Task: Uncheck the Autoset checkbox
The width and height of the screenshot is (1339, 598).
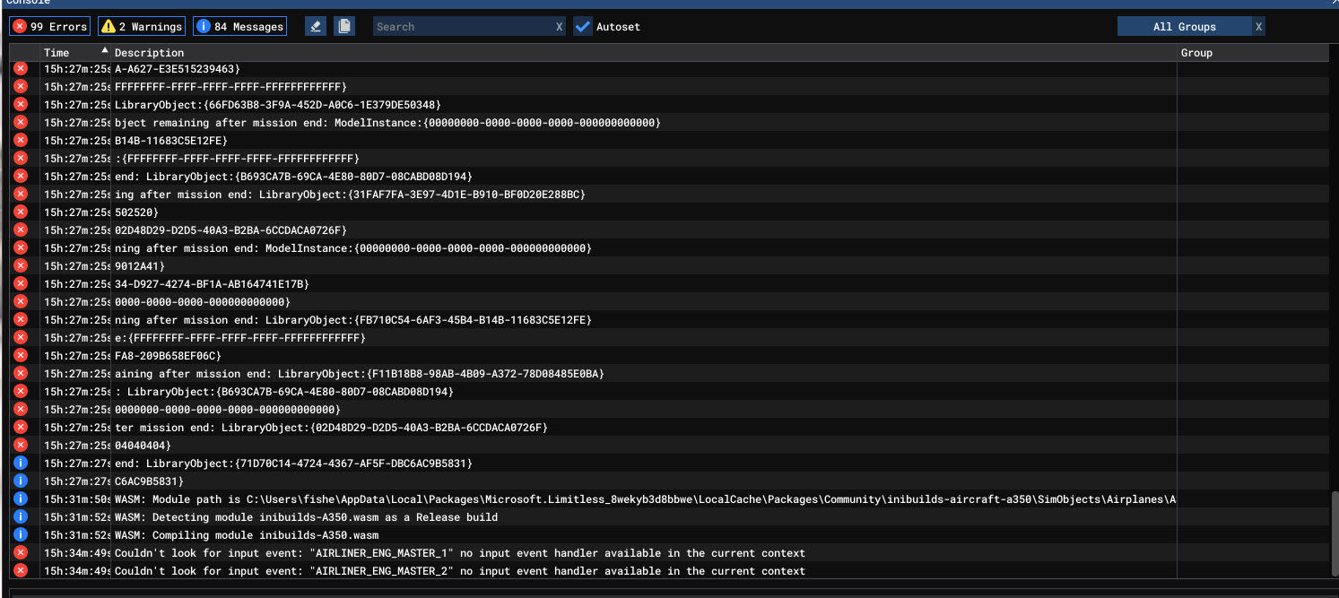Action: [x=583, y=27]
